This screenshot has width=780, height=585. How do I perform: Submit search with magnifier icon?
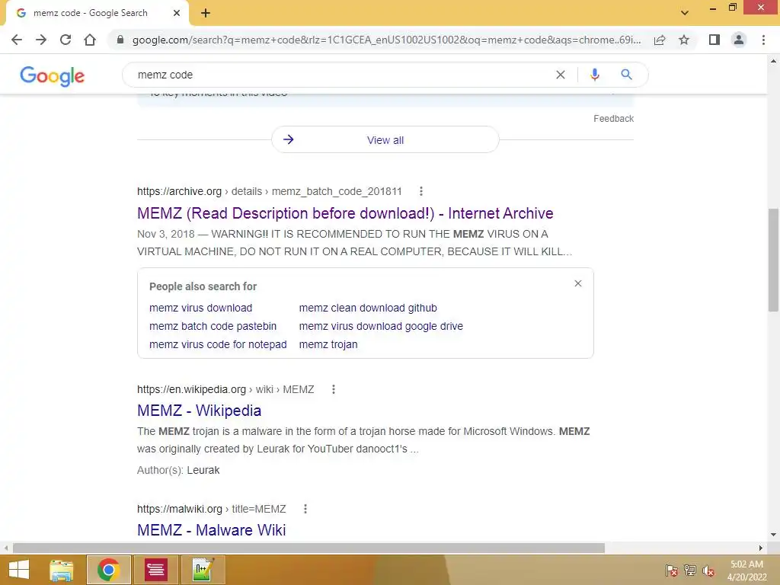pyautogui.click(x=626, y=75)
